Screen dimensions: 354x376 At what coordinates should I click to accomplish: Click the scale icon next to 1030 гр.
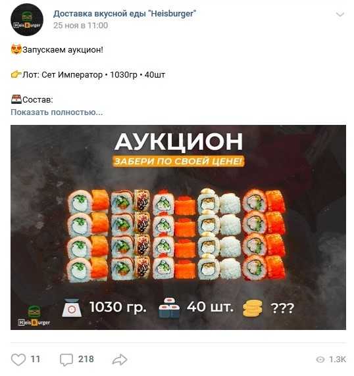(72, 308)
